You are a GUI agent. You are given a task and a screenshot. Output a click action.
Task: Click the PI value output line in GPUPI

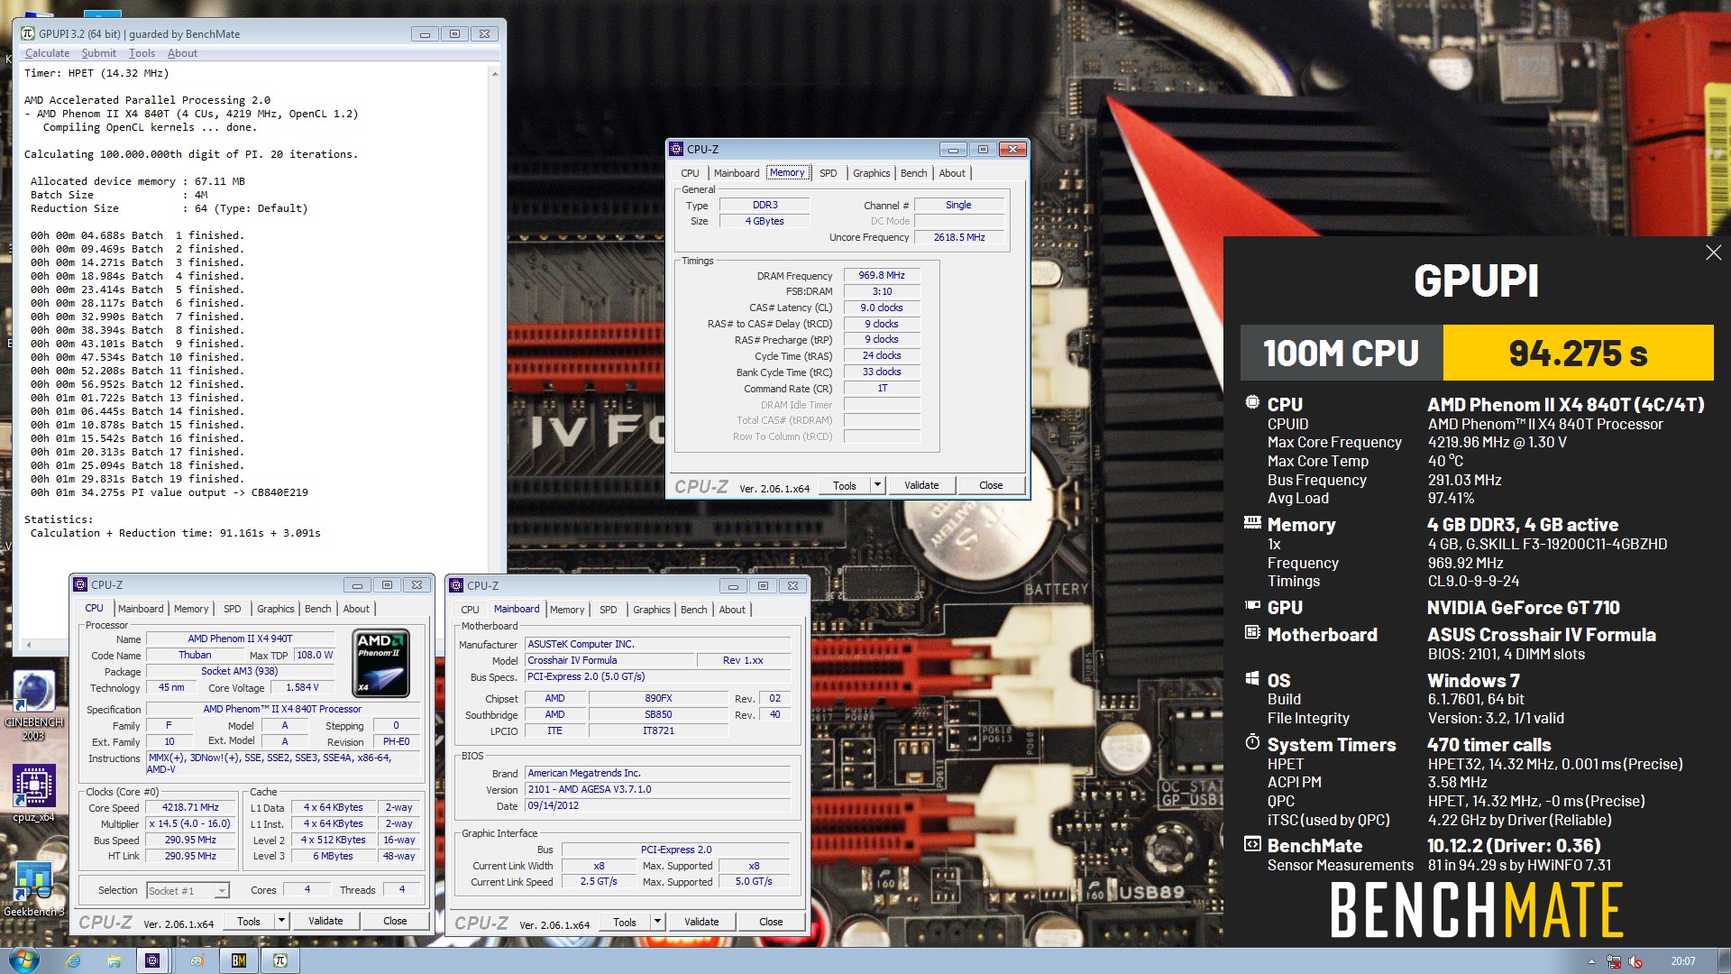[x=169, y=493]
